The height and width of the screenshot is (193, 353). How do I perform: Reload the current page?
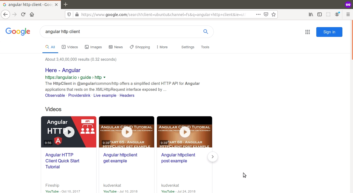click(23, 14)
